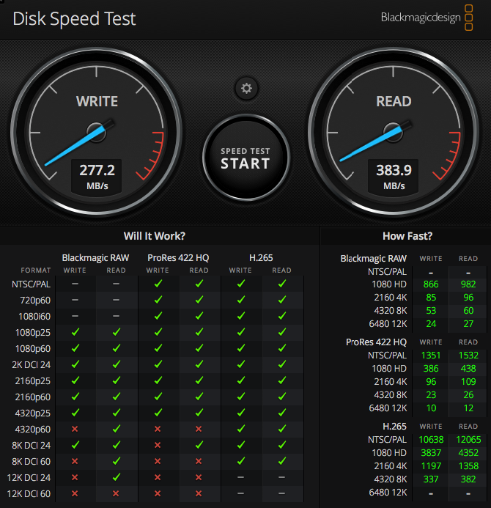
Task: Select H.265 4320 8K read value 382
Action: (468, 479)
